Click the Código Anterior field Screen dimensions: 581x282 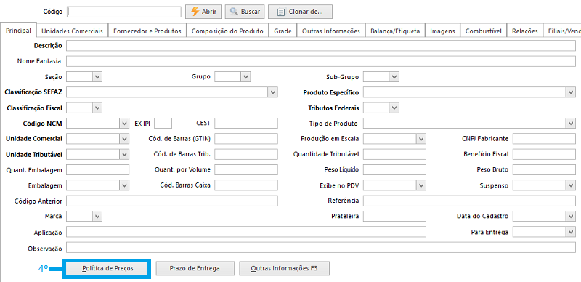172,201
